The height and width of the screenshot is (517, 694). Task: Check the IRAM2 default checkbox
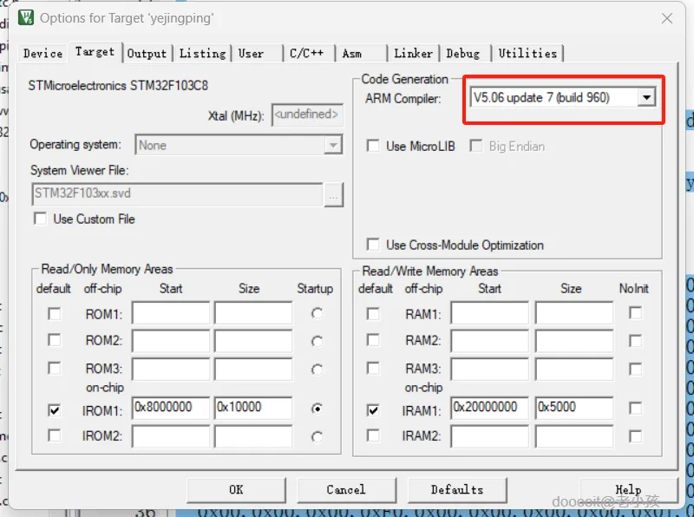[x=373, y=435]
